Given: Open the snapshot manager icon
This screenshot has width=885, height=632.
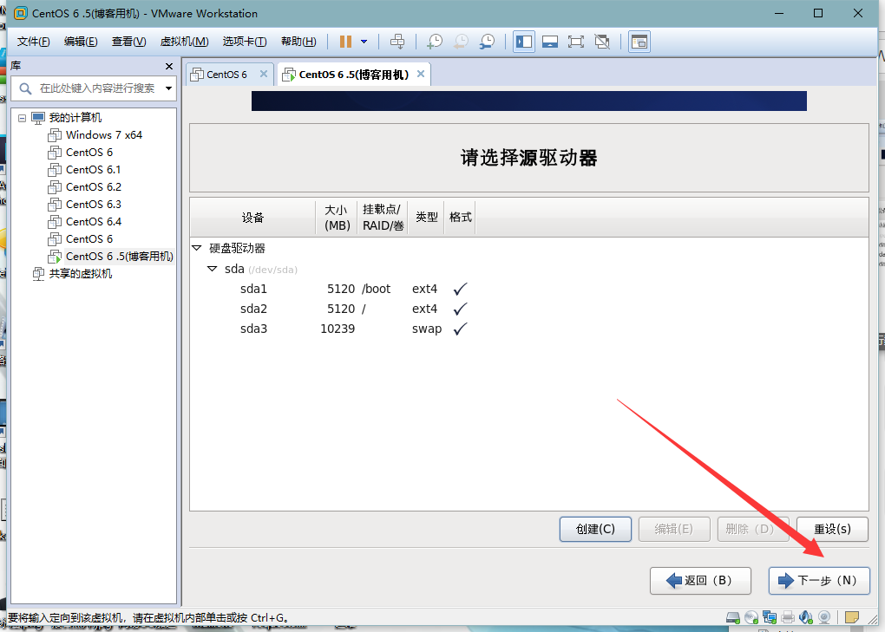Looking at the screenshot, I should coord(487,42).
